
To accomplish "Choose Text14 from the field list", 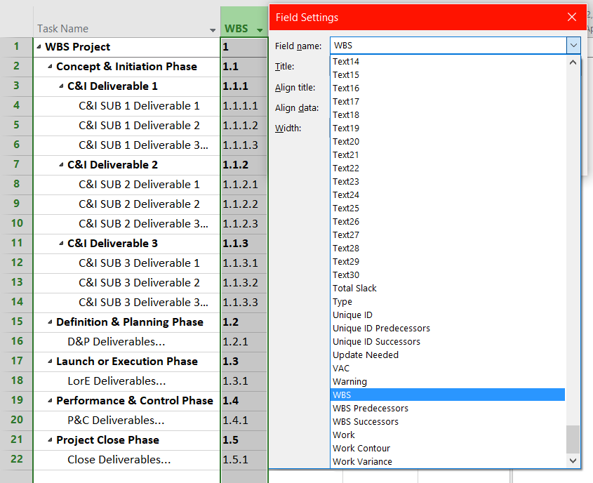I will click(448, 61).
